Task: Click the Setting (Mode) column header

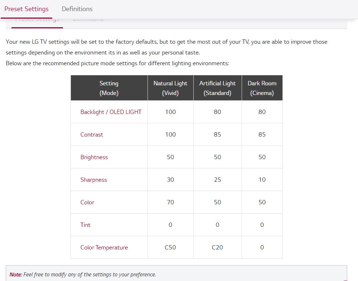Action: pos(109,88)
